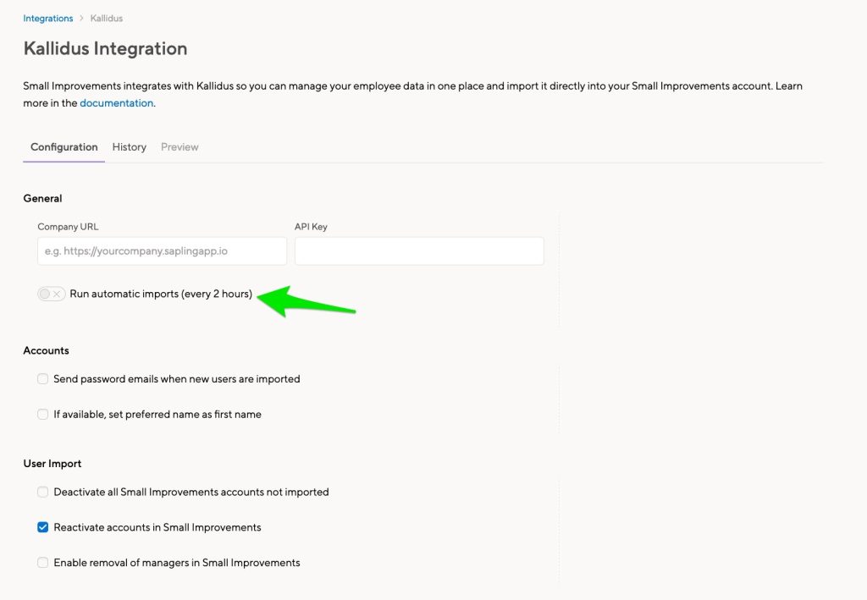Click the 'User Import' section heading
867x600 pixels.
[52, 464]
